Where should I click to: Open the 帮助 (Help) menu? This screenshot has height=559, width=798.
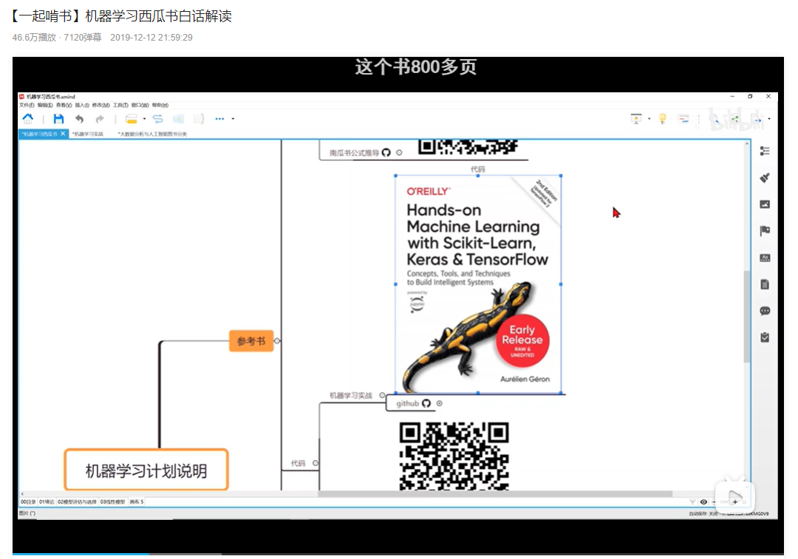click(x=160, y=106)
